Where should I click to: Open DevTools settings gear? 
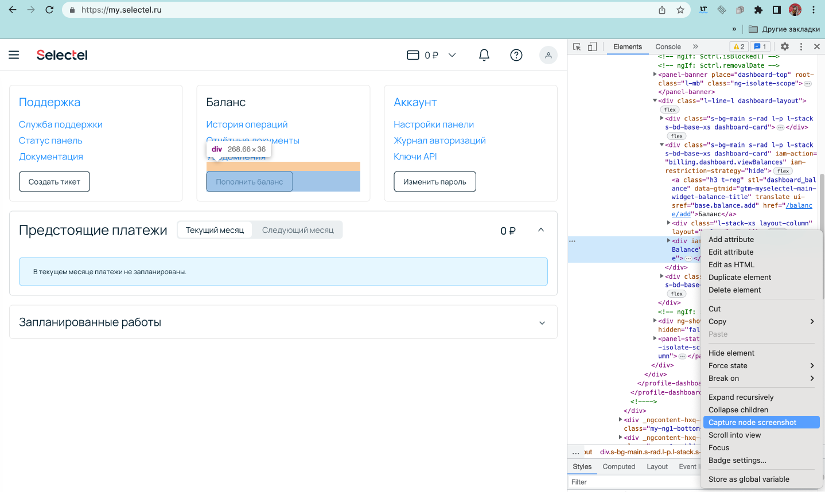tap(785, 47)
